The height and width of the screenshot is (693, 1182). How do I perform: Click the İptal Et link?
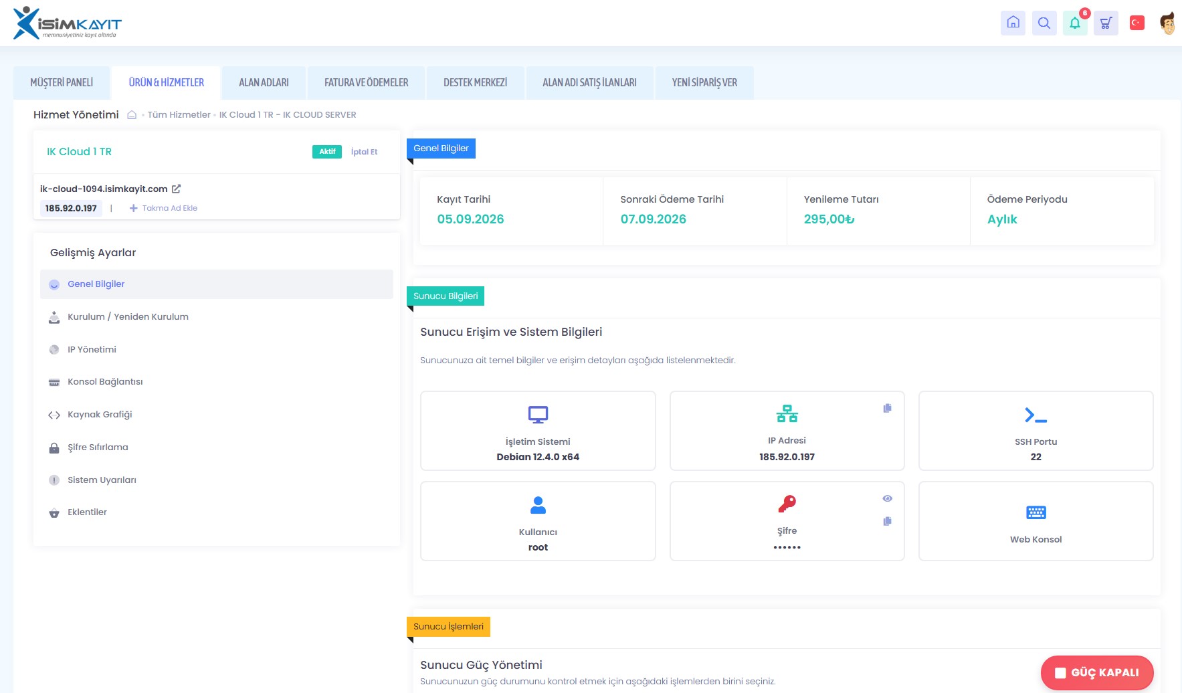point(364,152)
